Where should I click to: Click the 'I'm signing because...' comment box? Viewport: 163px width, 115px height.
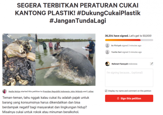click(129, 78)
